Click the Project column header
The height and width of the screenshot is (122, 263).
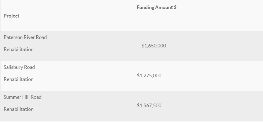coord(12,16)
